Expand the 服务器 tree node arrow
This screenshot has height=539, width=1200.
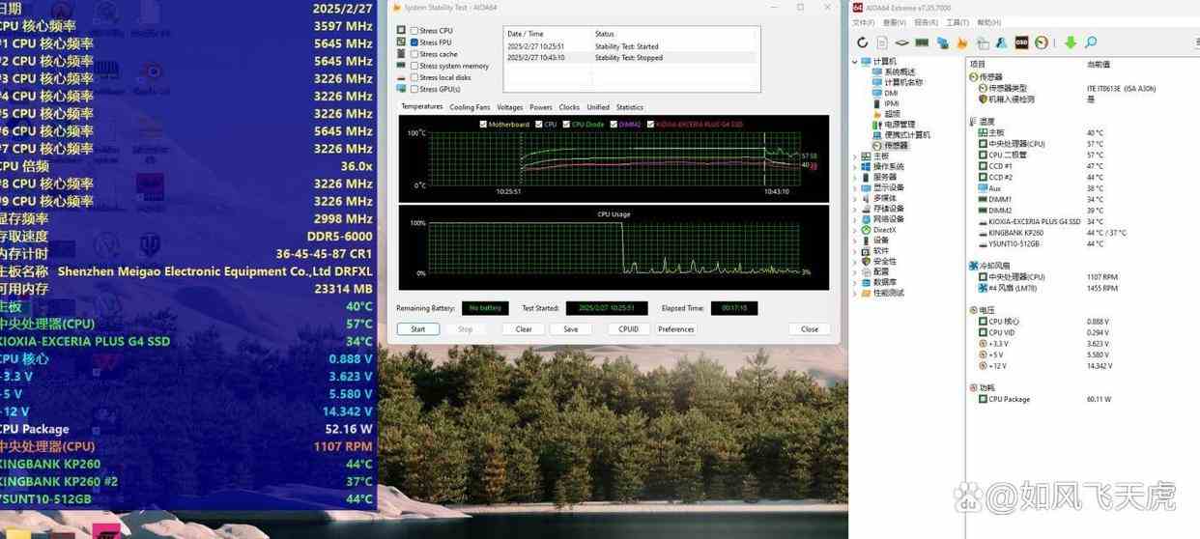(x=856, y=177)
